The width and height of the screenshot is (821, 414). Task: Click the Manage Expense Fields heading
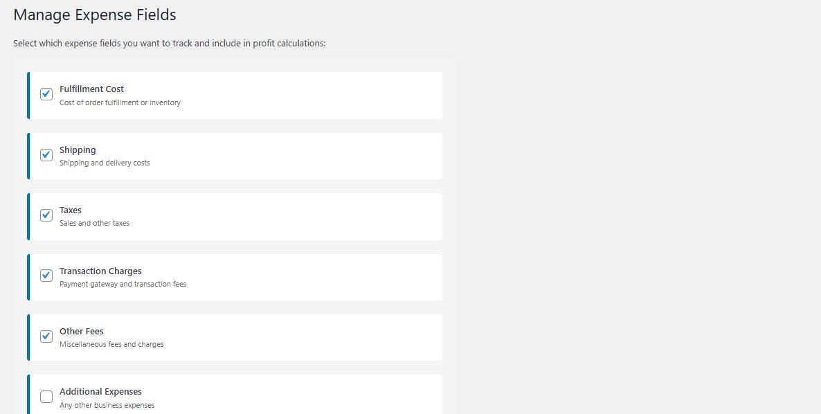(94, 15)
